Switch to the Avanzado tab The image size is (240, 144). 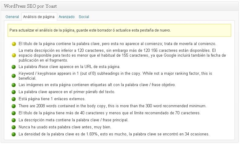click(67, 17)
